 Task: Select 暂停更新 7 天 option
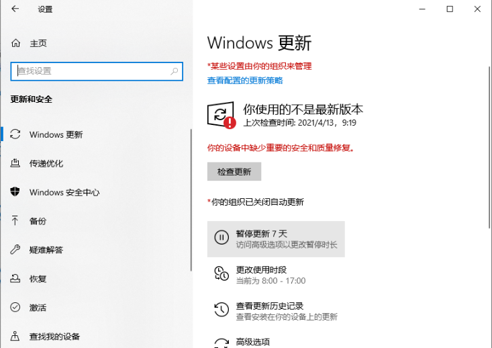click(276, 239)
